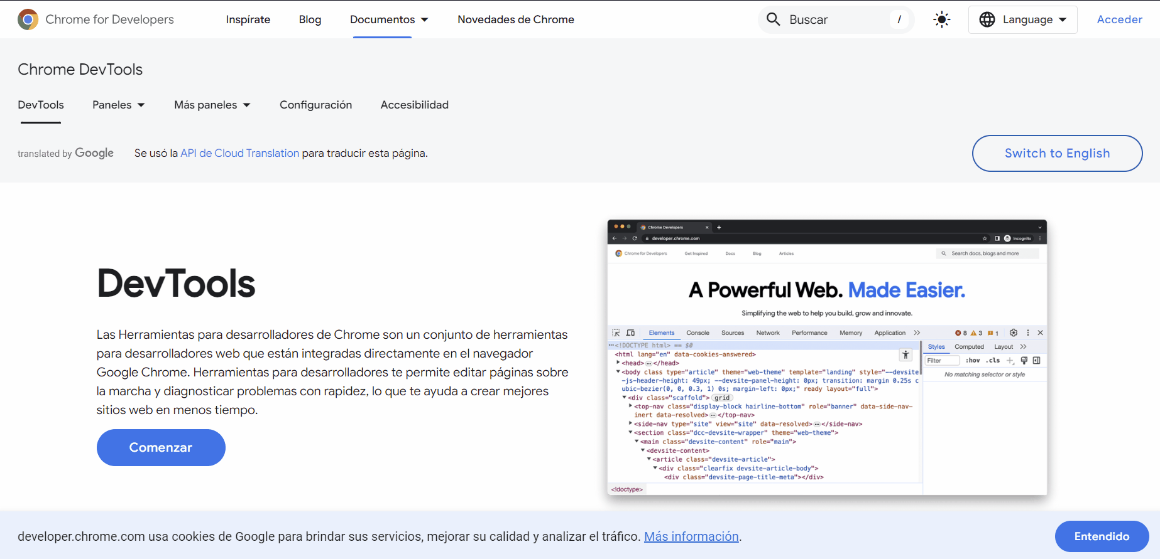The height and width of the screenshot is (559, 1160).
Task: Select the Configuración tab
Action: click(315, 105)
